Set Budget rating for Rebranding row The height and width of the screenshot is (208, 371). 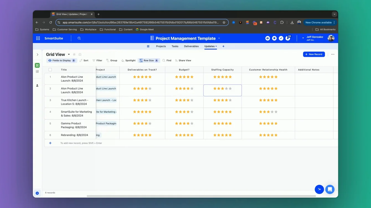pyautogui.click(x=184, y=135)
